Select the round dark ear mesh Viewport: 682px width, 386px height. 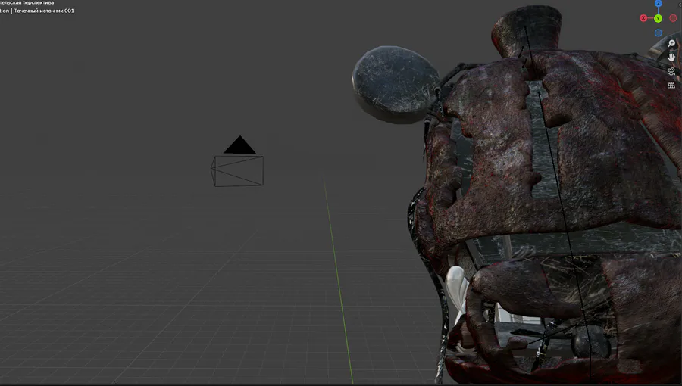point(396,85)
